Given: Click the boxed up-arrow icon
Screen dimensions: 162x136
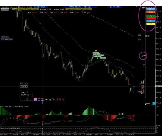Looking at the screenshot, I should 57,99.
